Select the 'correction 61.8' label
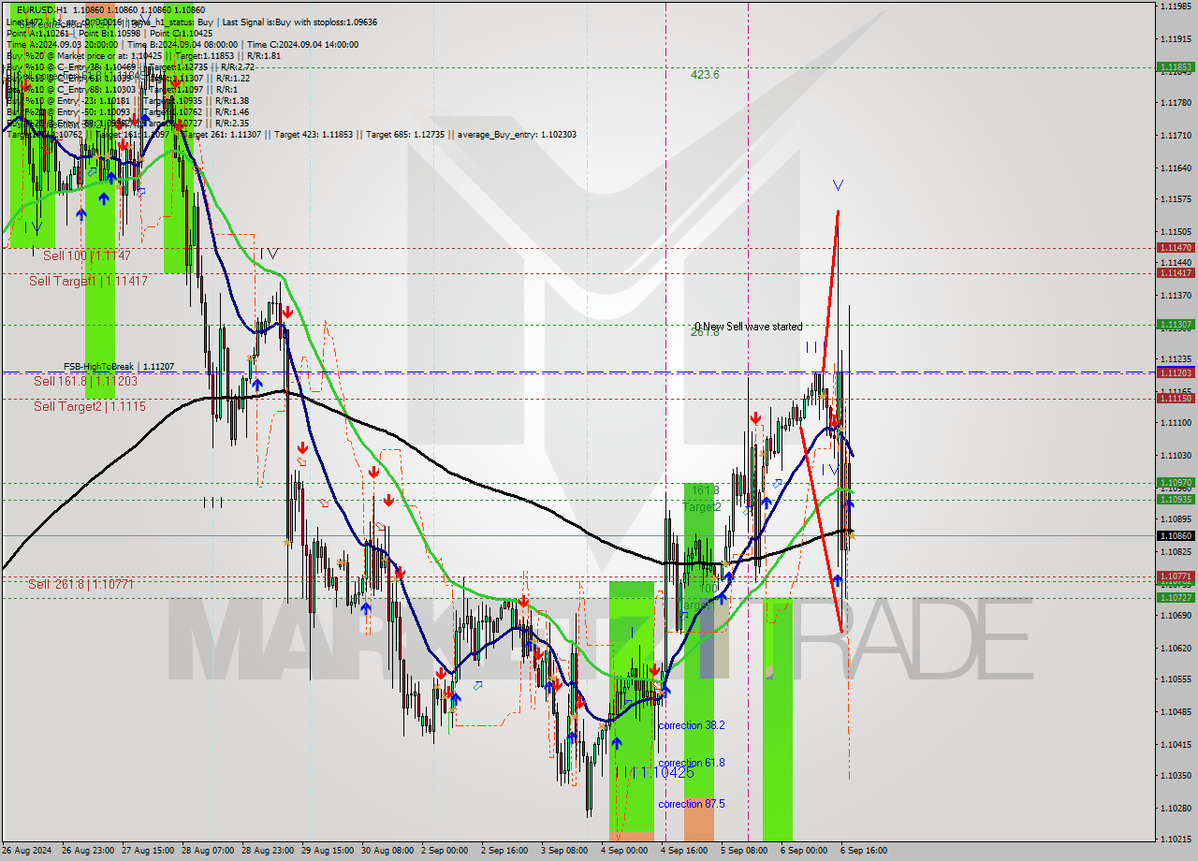1198x861 pixels. pyautogui.click(x=691, y=763)
